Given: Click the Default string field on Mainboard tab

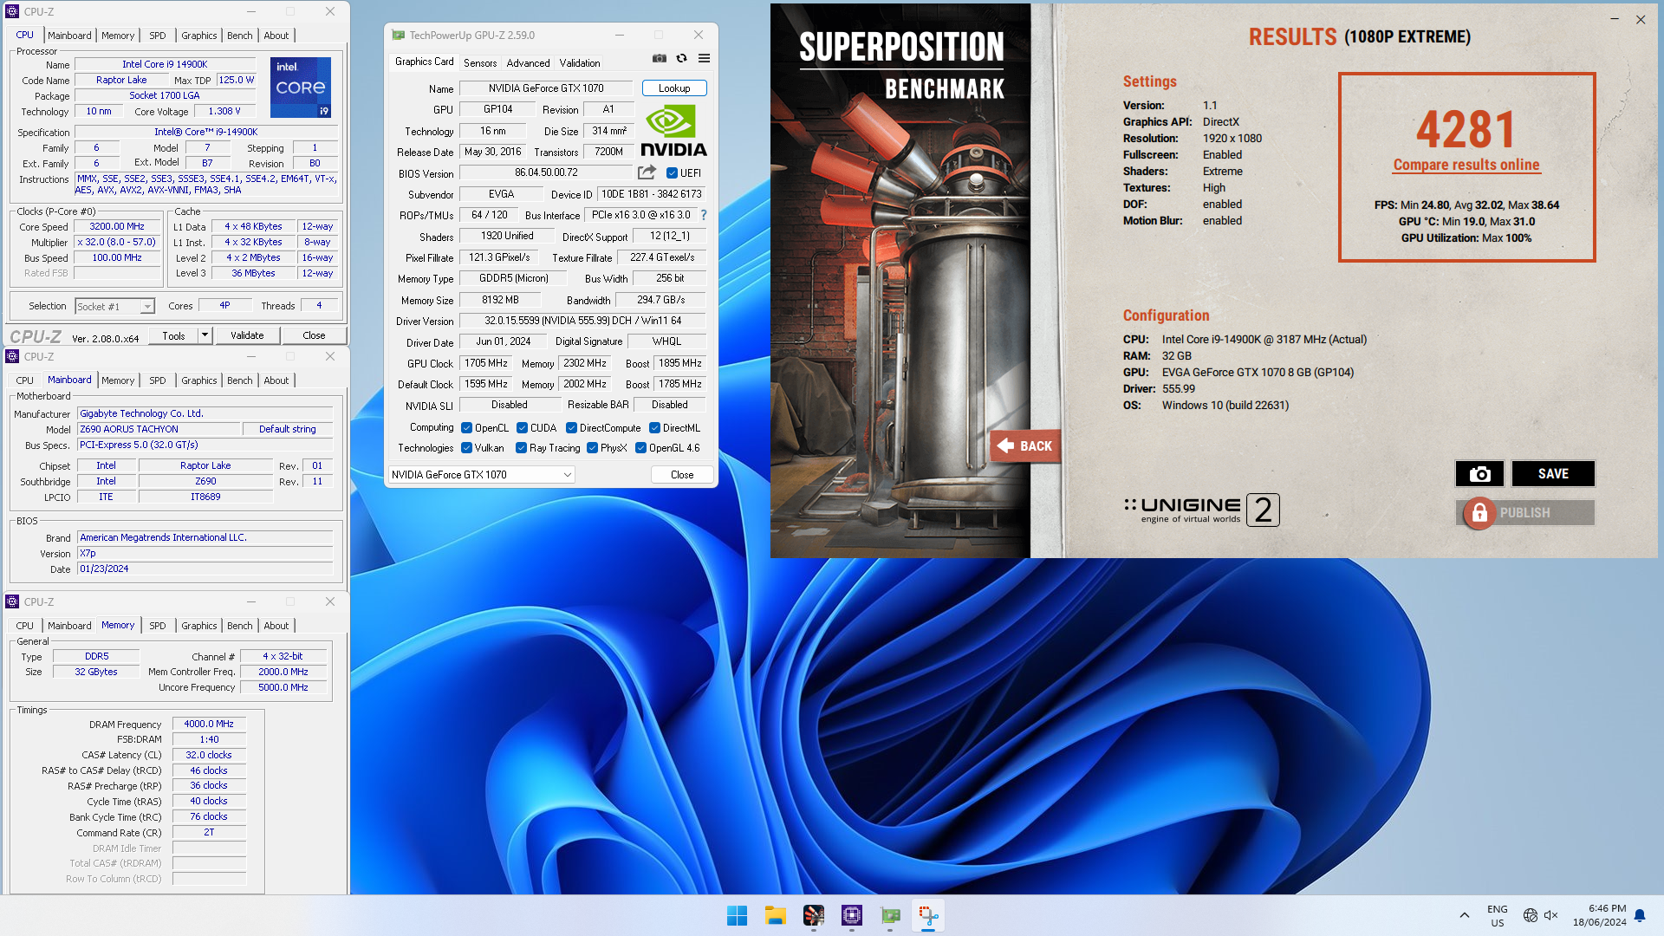Looking at the screenshot, I should (287, 429).
